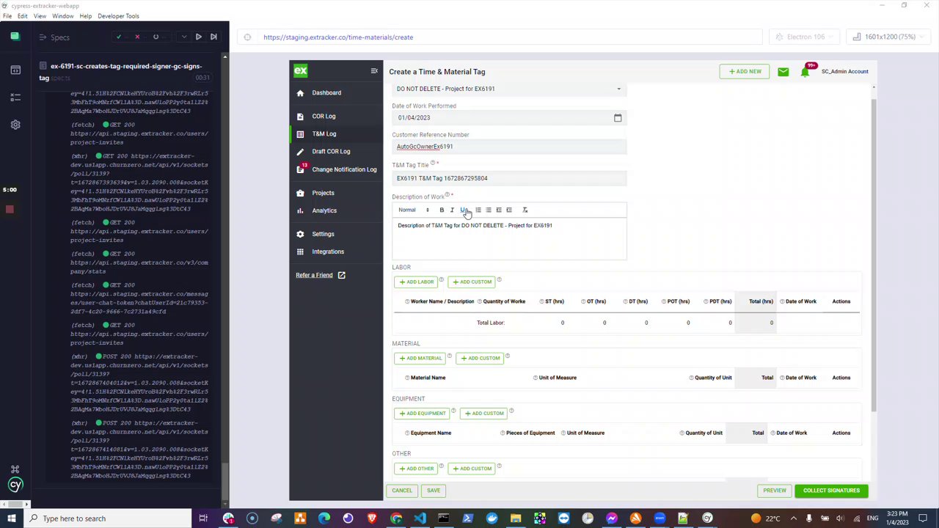Click the PREVIEW button
The height and width of the screenshot is (528, 939).
(775, 491)
